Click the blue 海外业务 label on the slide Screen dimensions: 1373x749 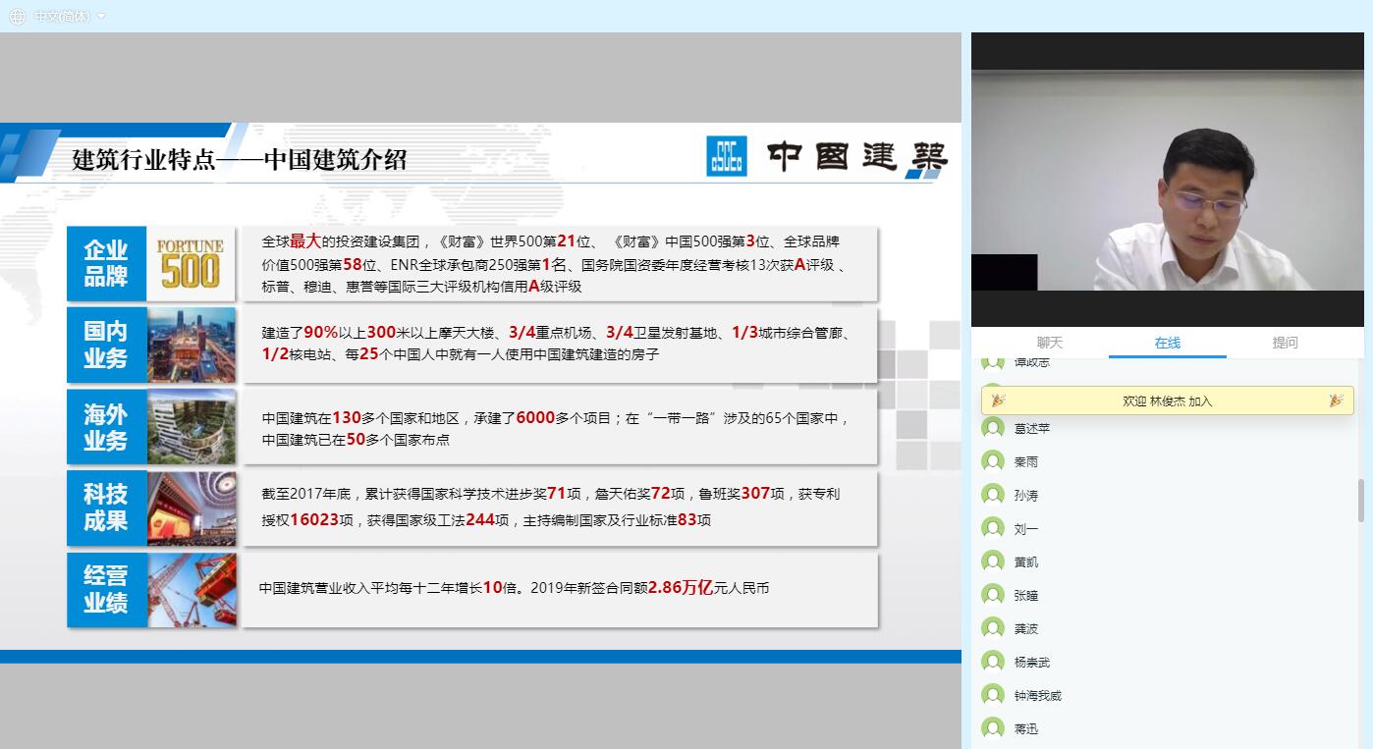106,427
